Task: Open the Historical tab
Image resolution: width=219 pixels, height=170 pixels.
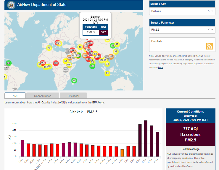Action: [73, 96]
